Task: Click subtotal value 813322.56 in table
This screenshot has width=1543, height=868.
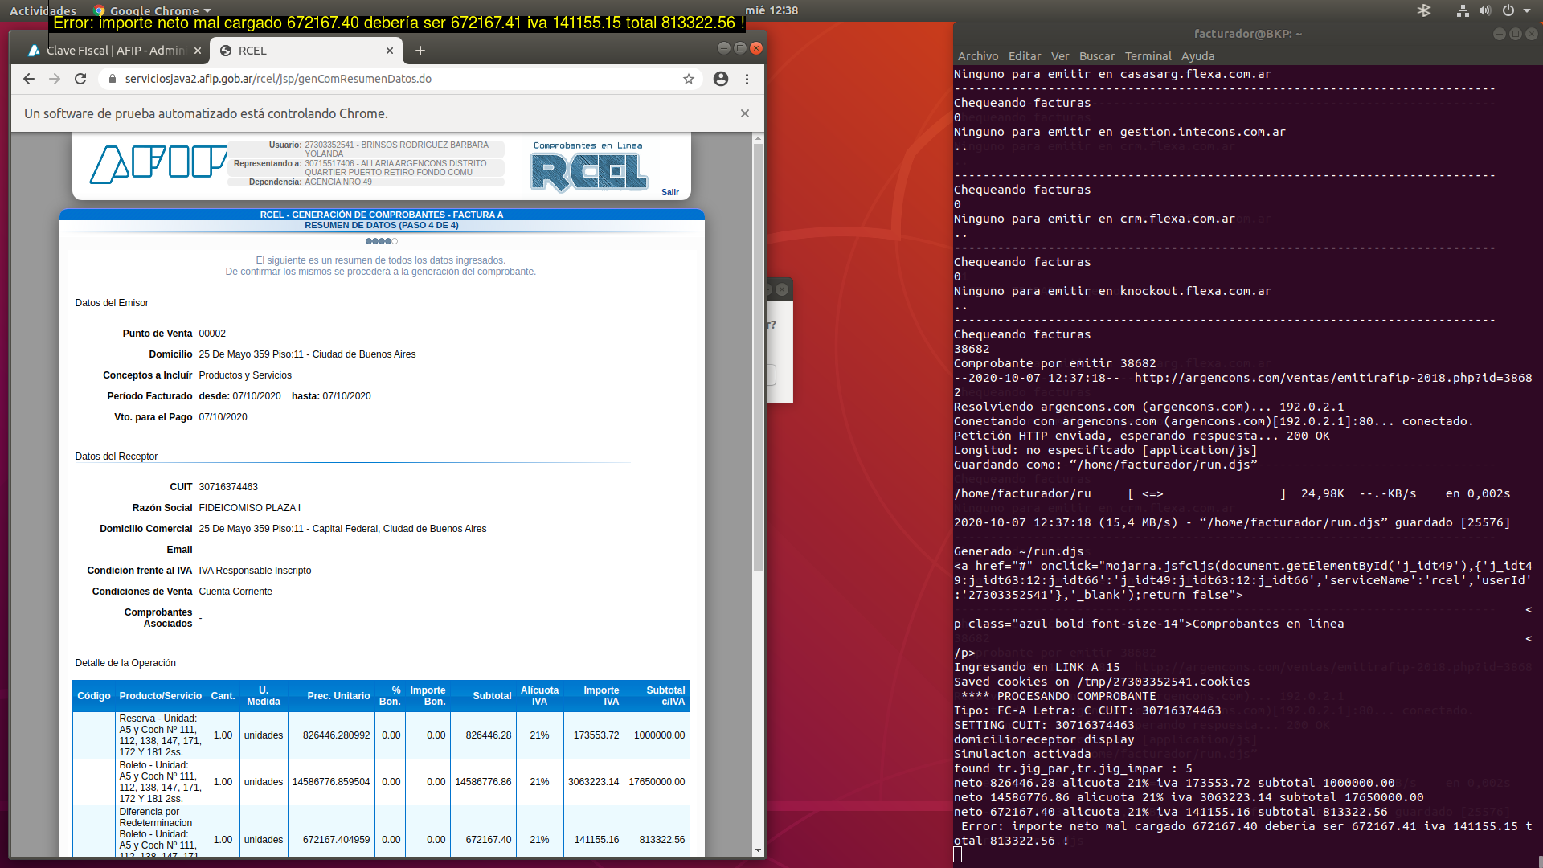Action: 662,840
